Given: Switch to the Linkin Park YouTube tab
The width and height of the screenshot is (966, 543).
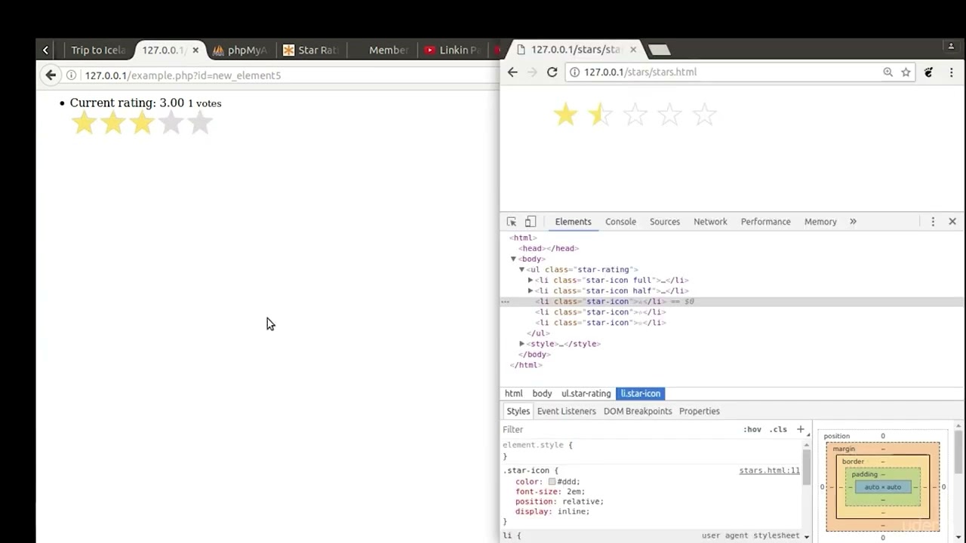Looking at the screenshot, I should point(452,51).
